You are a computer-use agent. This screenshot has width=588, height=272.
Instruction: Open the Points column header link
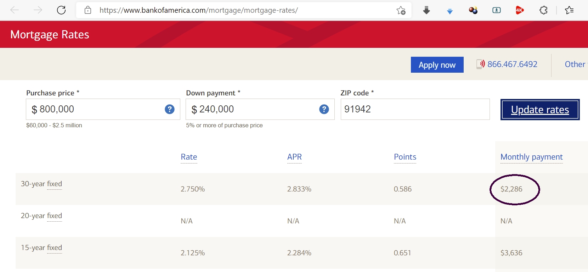pos(405,157)
